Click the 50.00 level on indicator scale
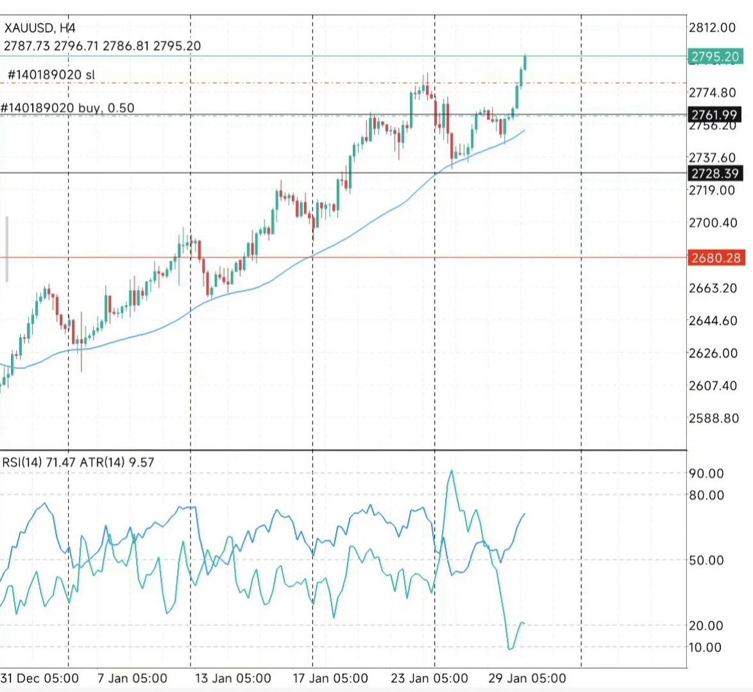Screen dimensions: 753x692 point(706,560)
